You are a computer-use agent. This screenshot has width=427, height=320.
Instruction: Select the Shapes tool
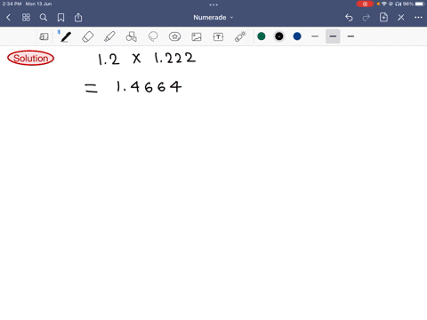coord(132,36)
